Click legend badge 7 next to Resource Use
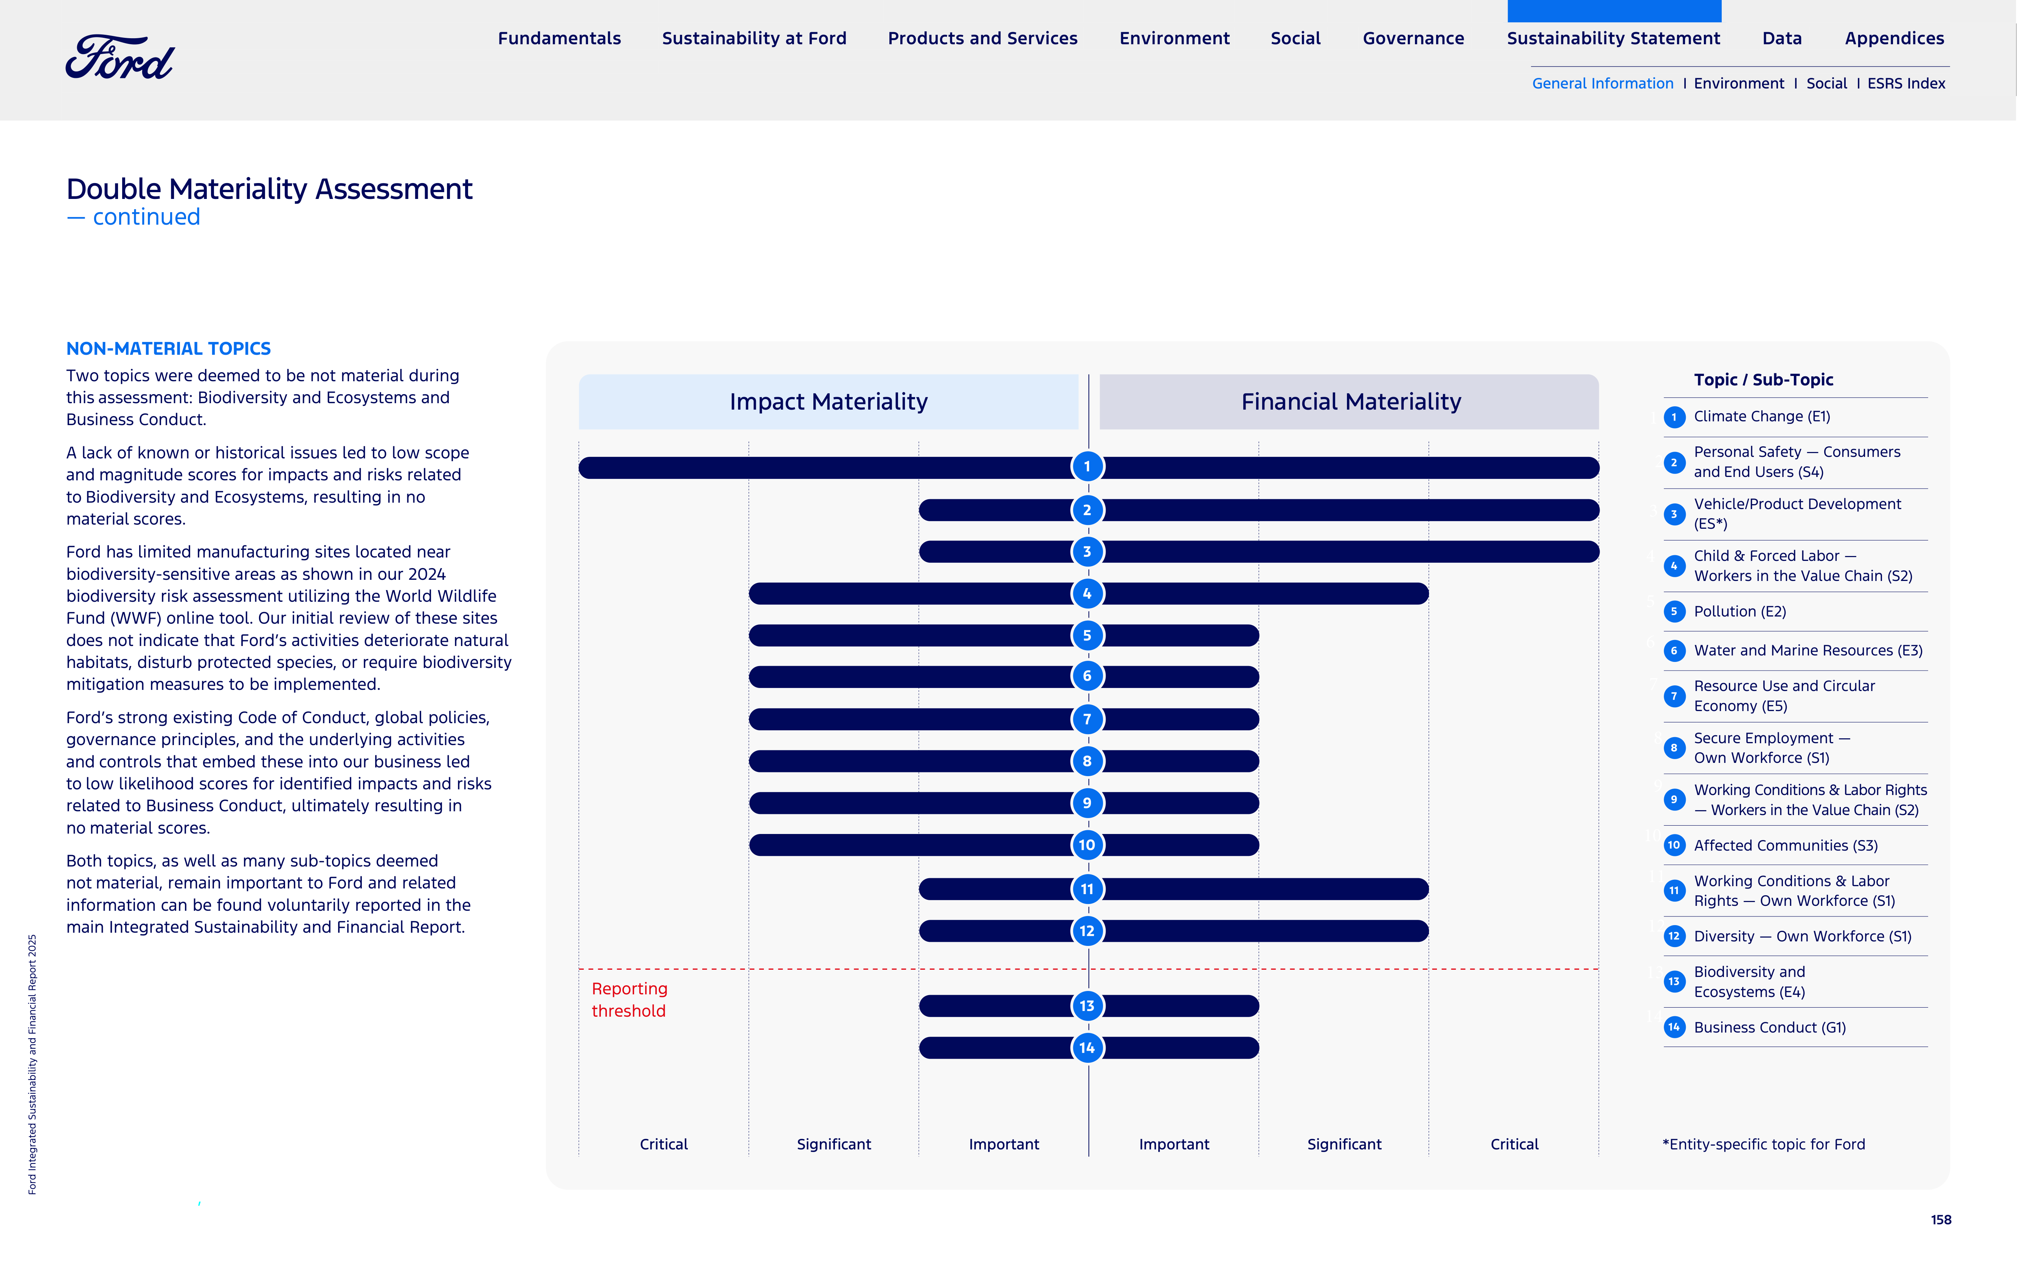This screenshot has height=1261, width=2017. click(1674, 696)
